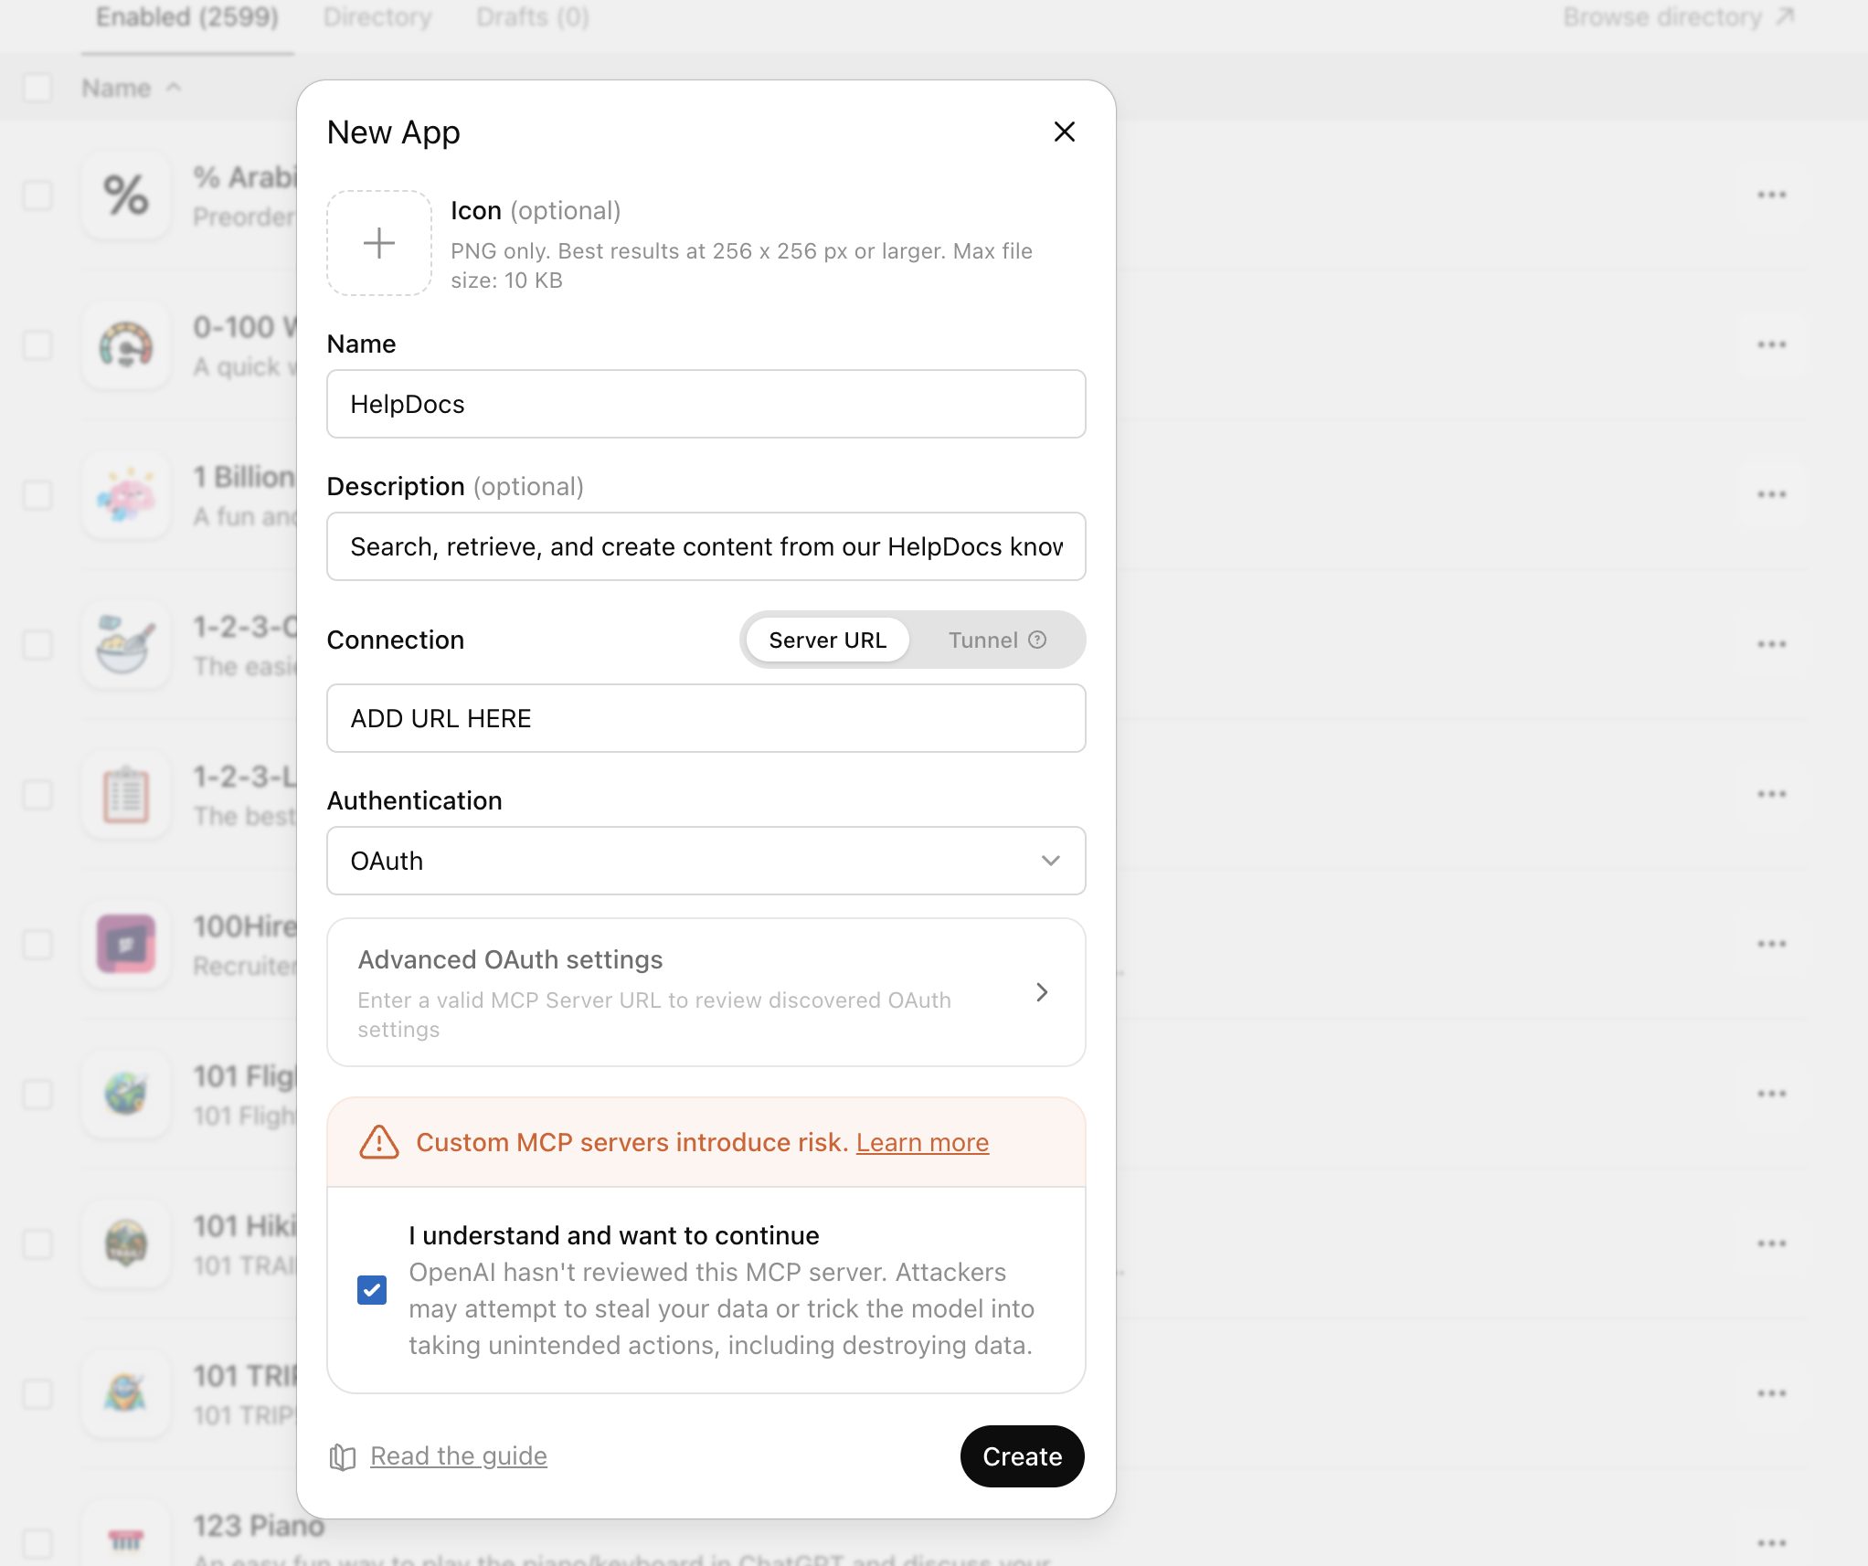Select the 101 TRIP row checkbox
Screen dimensions: 1868x1566
pyautogui.click(x=37, y=1394)
